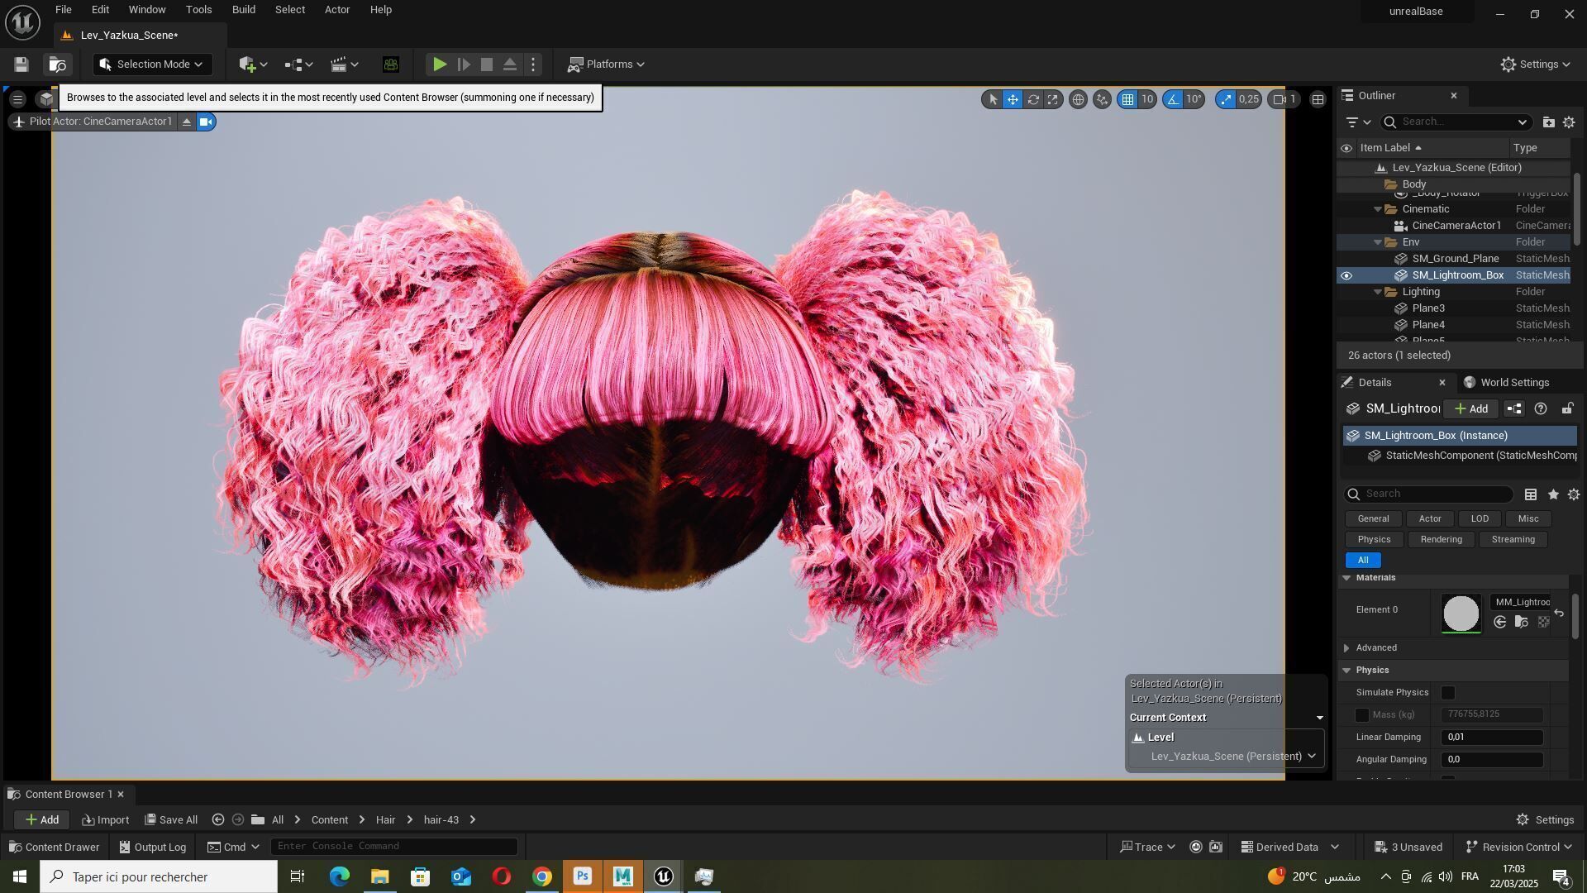Click the Skip frame button
This screenshot has width=1587, height=893.
(464, 64)
